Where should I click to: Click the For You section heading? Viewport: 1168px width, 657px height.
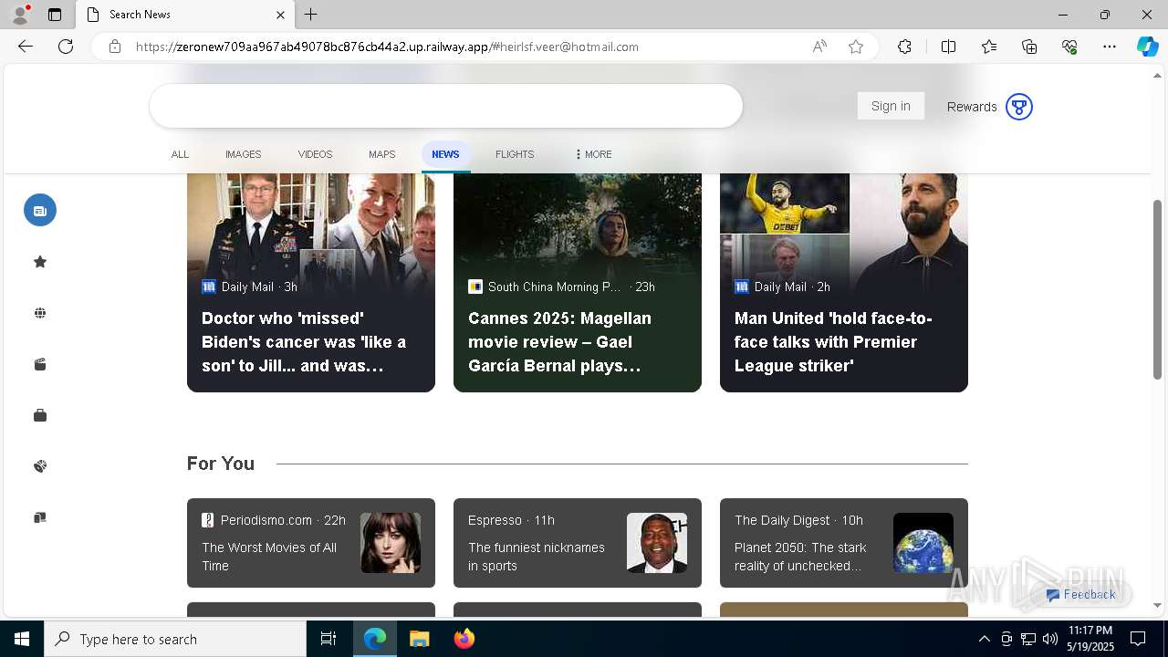coord(221,464)
